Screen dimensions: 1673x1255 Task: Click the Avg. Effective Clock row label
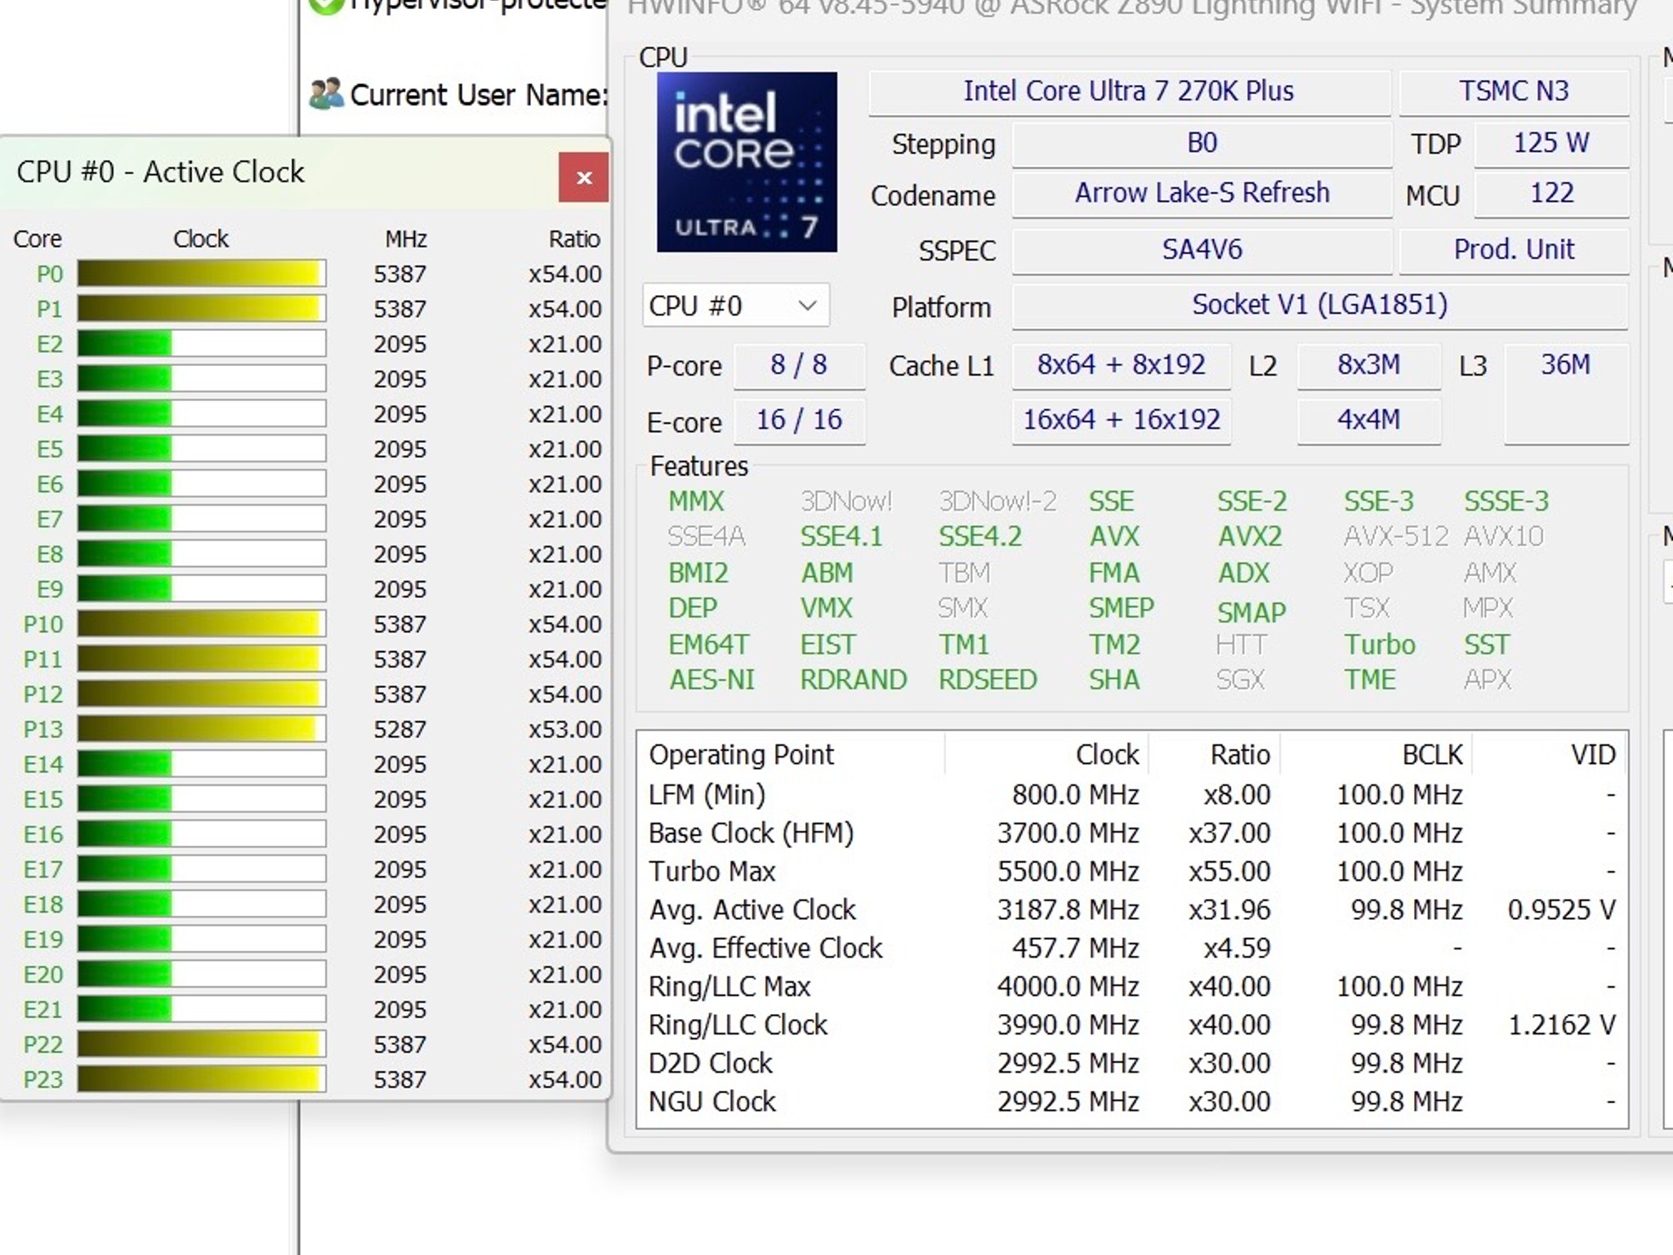(x=765, y=949)
